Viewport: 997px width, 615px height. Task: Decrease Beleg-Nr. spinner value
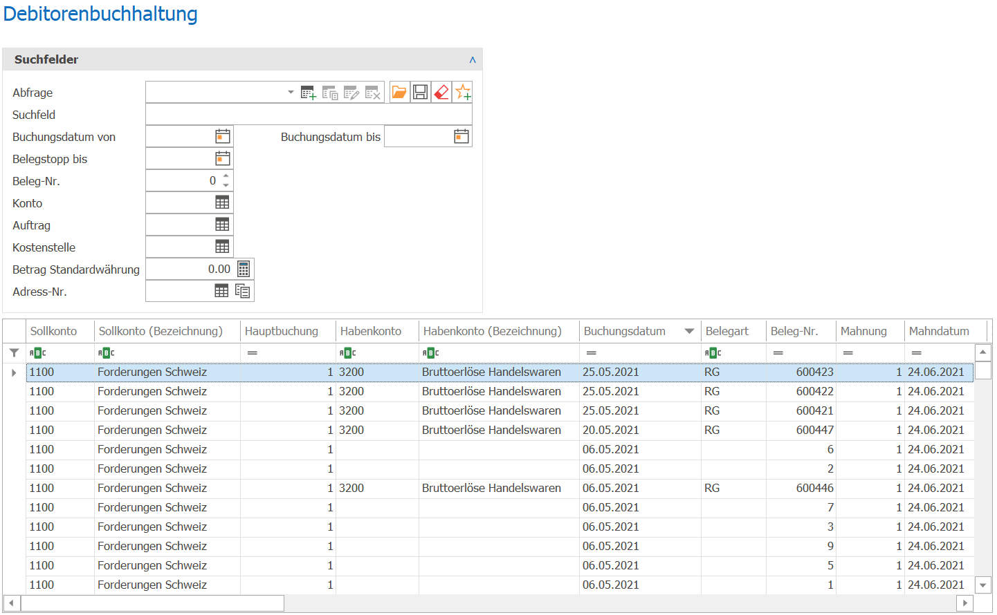coord(226,185)
